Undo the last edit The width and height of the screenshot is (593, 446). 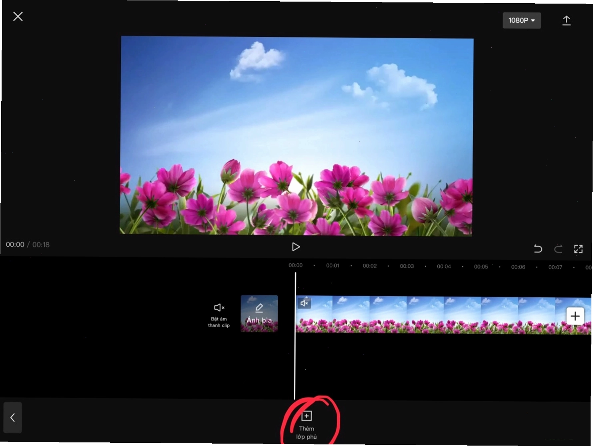pyautogui.click(x=538, y=249)
